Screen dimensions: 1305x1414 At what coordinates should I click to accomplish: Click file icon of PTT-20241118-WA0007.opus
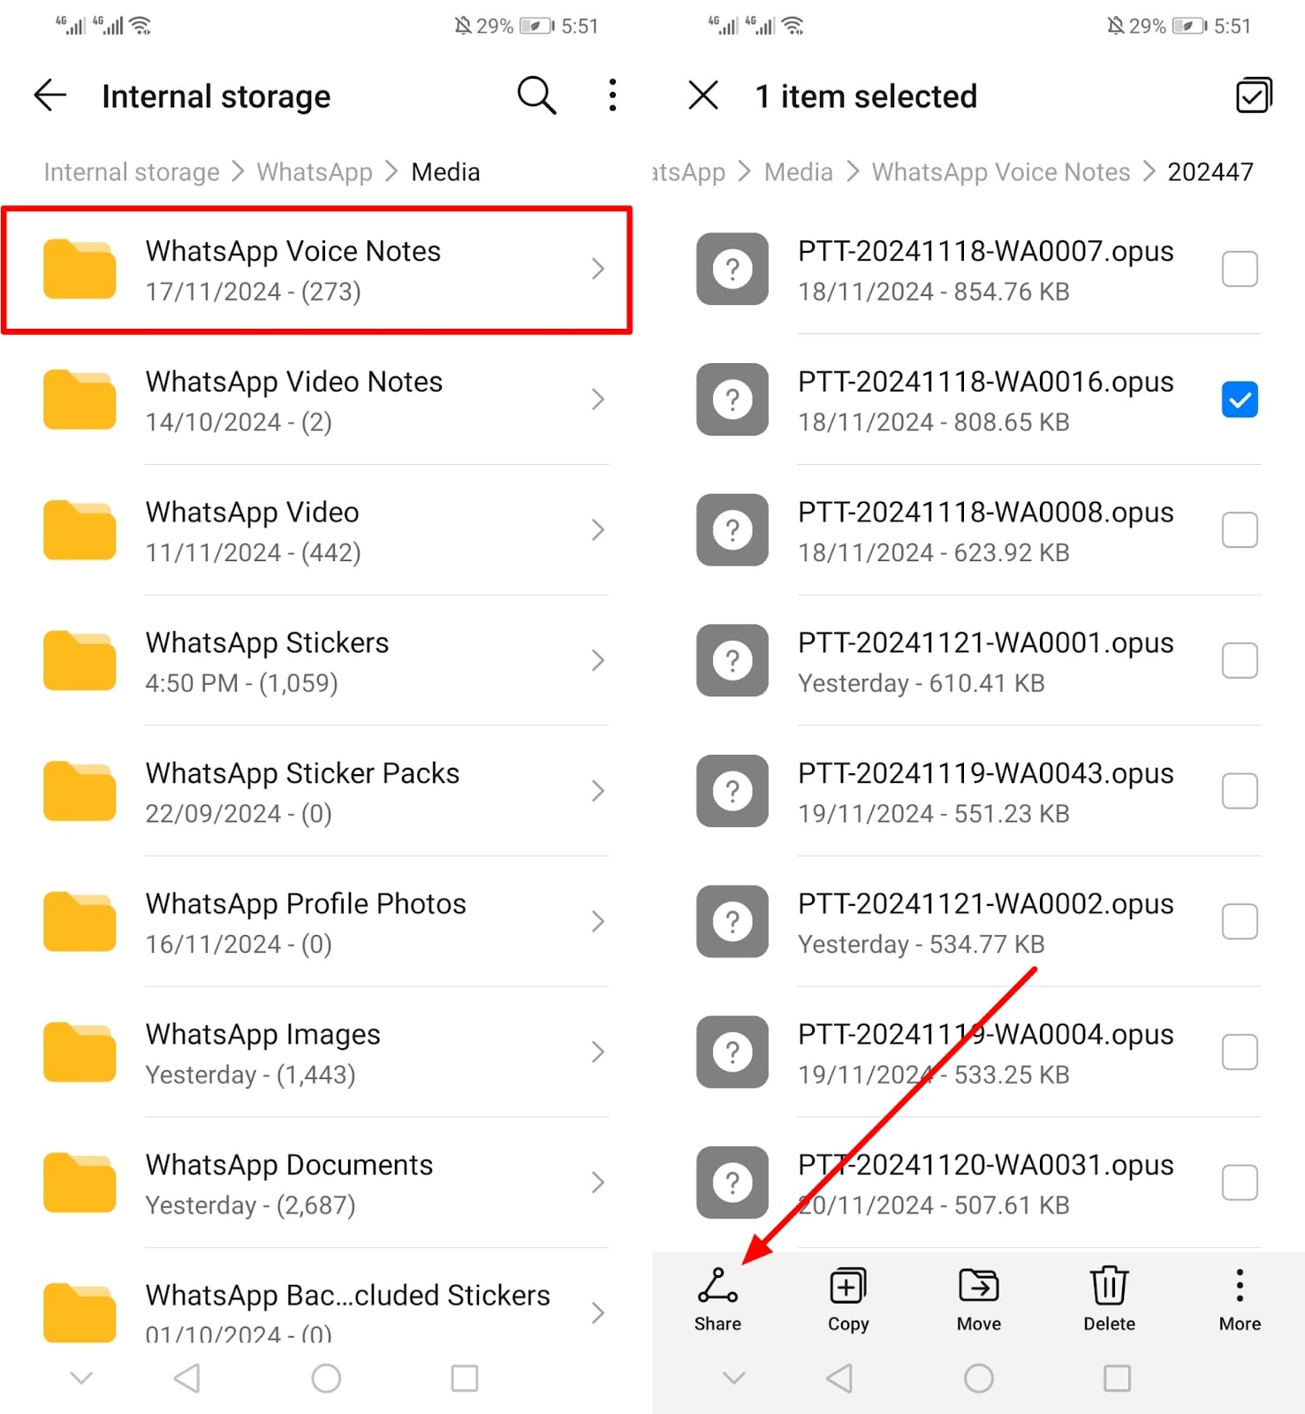[x=732, y=269]
